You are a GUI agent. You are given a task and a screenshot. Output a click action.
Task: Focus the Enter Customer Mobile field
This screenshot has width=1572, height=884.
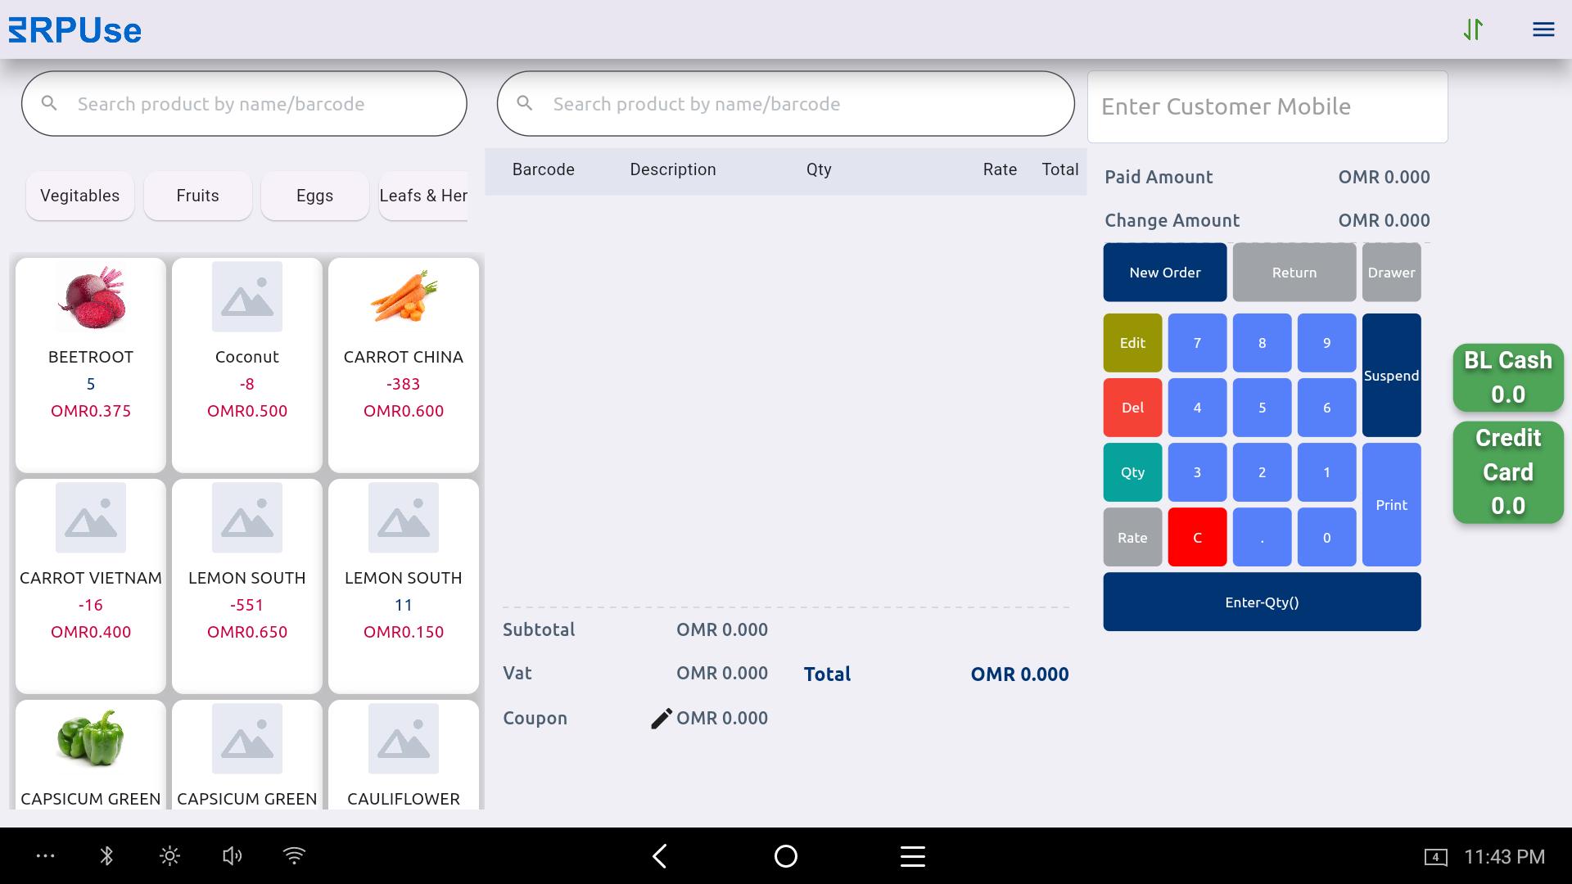(x=1267, y=106)
